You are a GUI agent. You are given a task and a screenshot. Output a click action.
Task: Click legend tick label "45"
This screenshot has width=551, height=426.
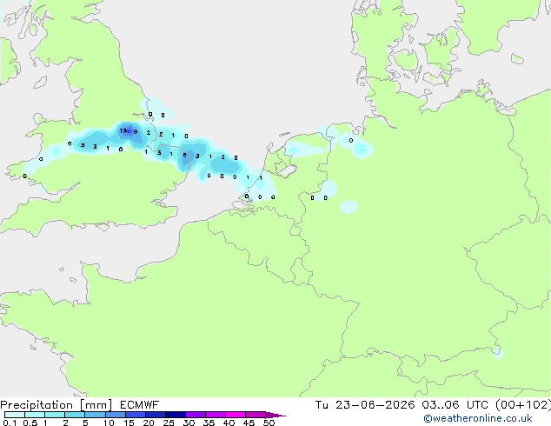(x=249, y=423)
